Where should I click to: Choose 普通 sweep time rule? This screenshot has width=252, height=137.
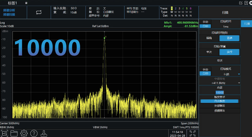[x=229, y=38]
